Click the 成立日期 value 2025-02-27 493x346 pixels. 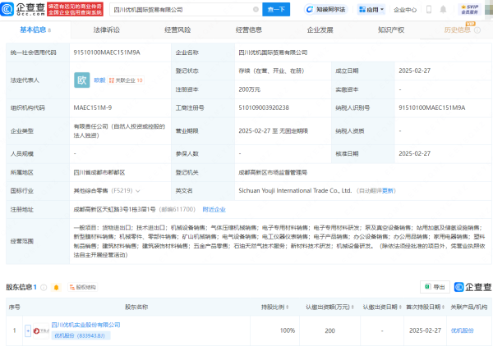click(x=414, y=71)
